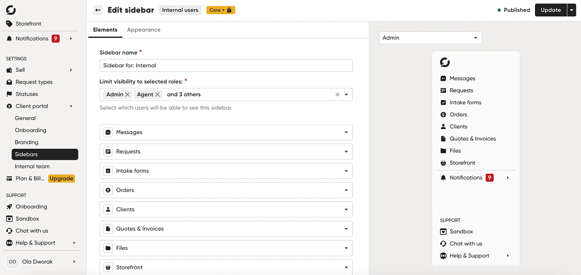Switch to the Appearance tab
Image resolution: width=581 pixels, height=275 pixels.
tap(144, 30)
